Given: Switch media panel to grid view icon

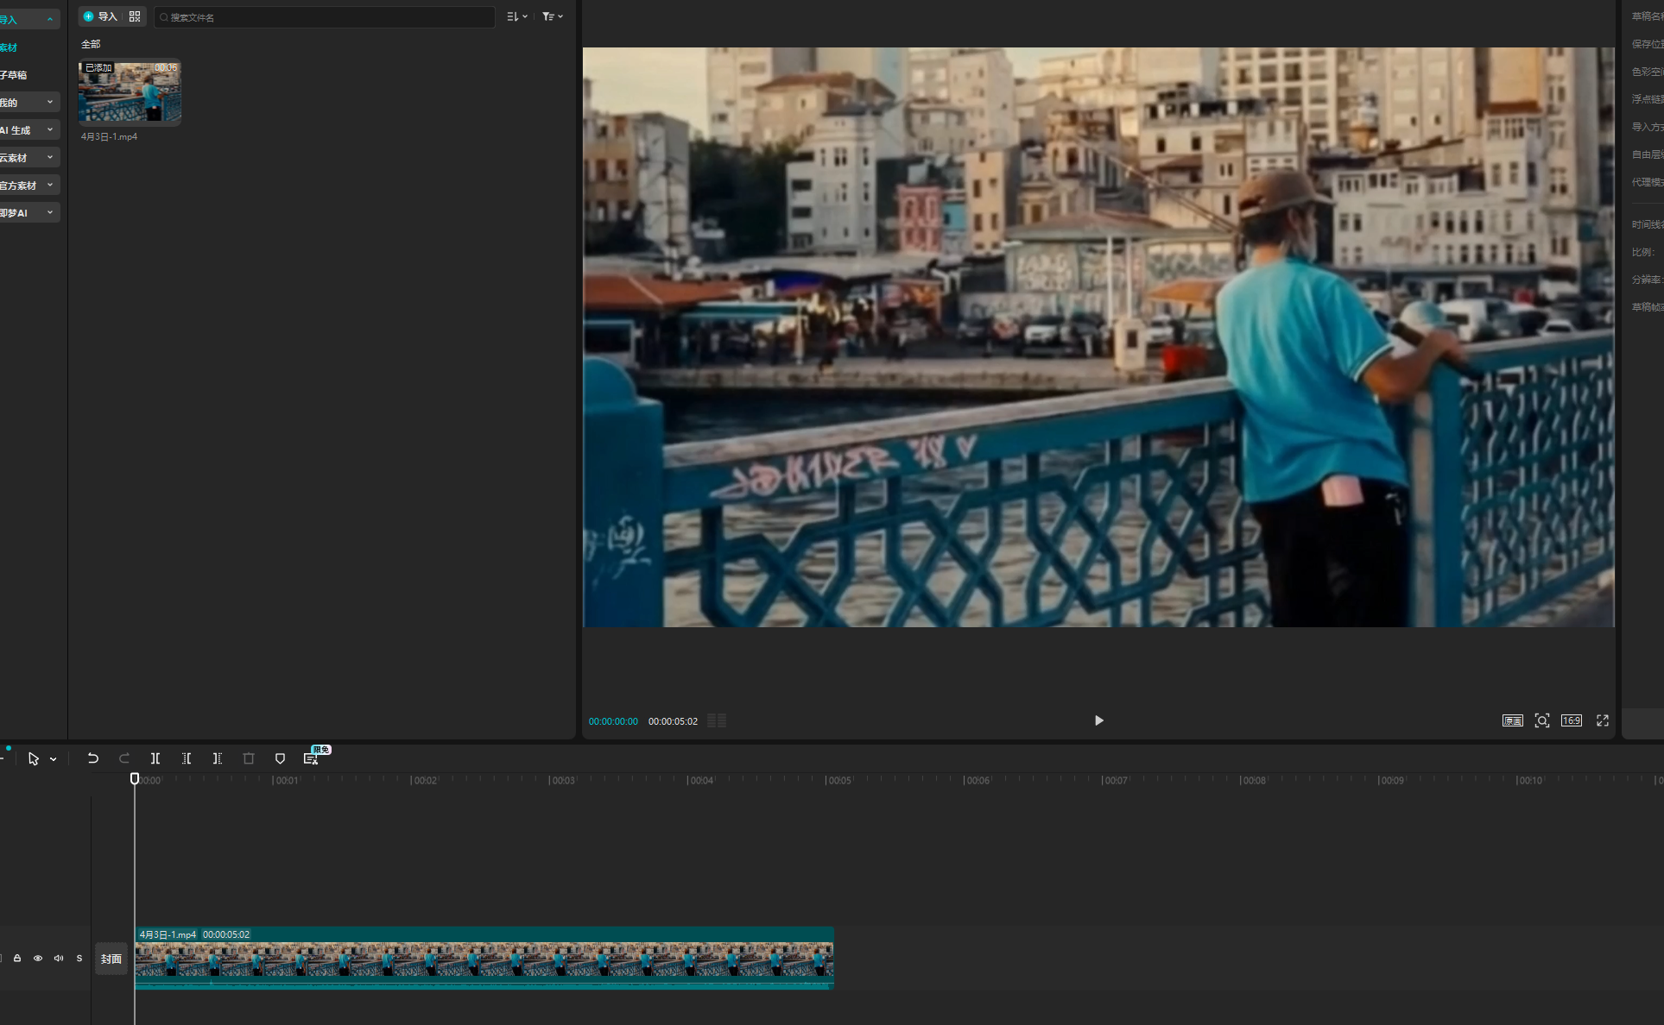Looking at the screenshot, I should (135, 16).
